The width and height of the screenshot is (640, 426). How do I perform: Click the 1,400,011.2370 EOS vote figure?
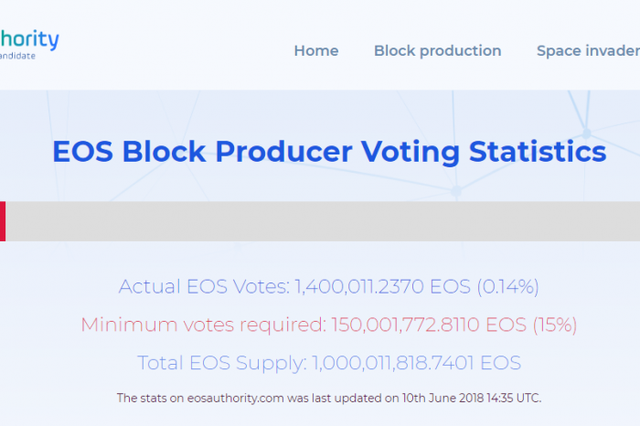pos(382,286)
